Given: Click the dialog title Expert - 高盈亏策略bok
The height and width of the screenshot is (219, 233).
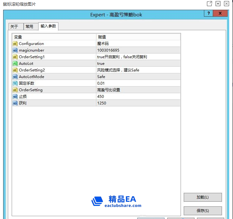Looking at the screenshot, I should 116,15.
